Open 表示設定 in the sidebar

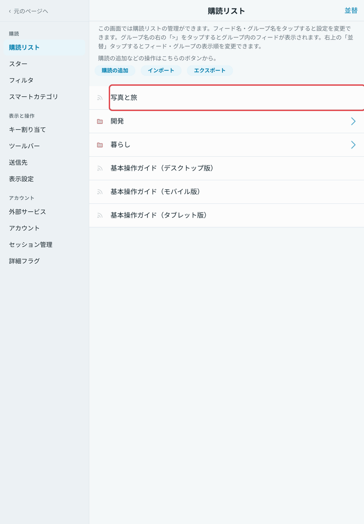click(44, 179)
